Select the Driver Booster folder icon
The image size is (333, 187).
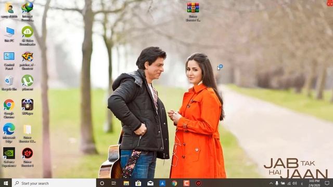coord(28,129)
